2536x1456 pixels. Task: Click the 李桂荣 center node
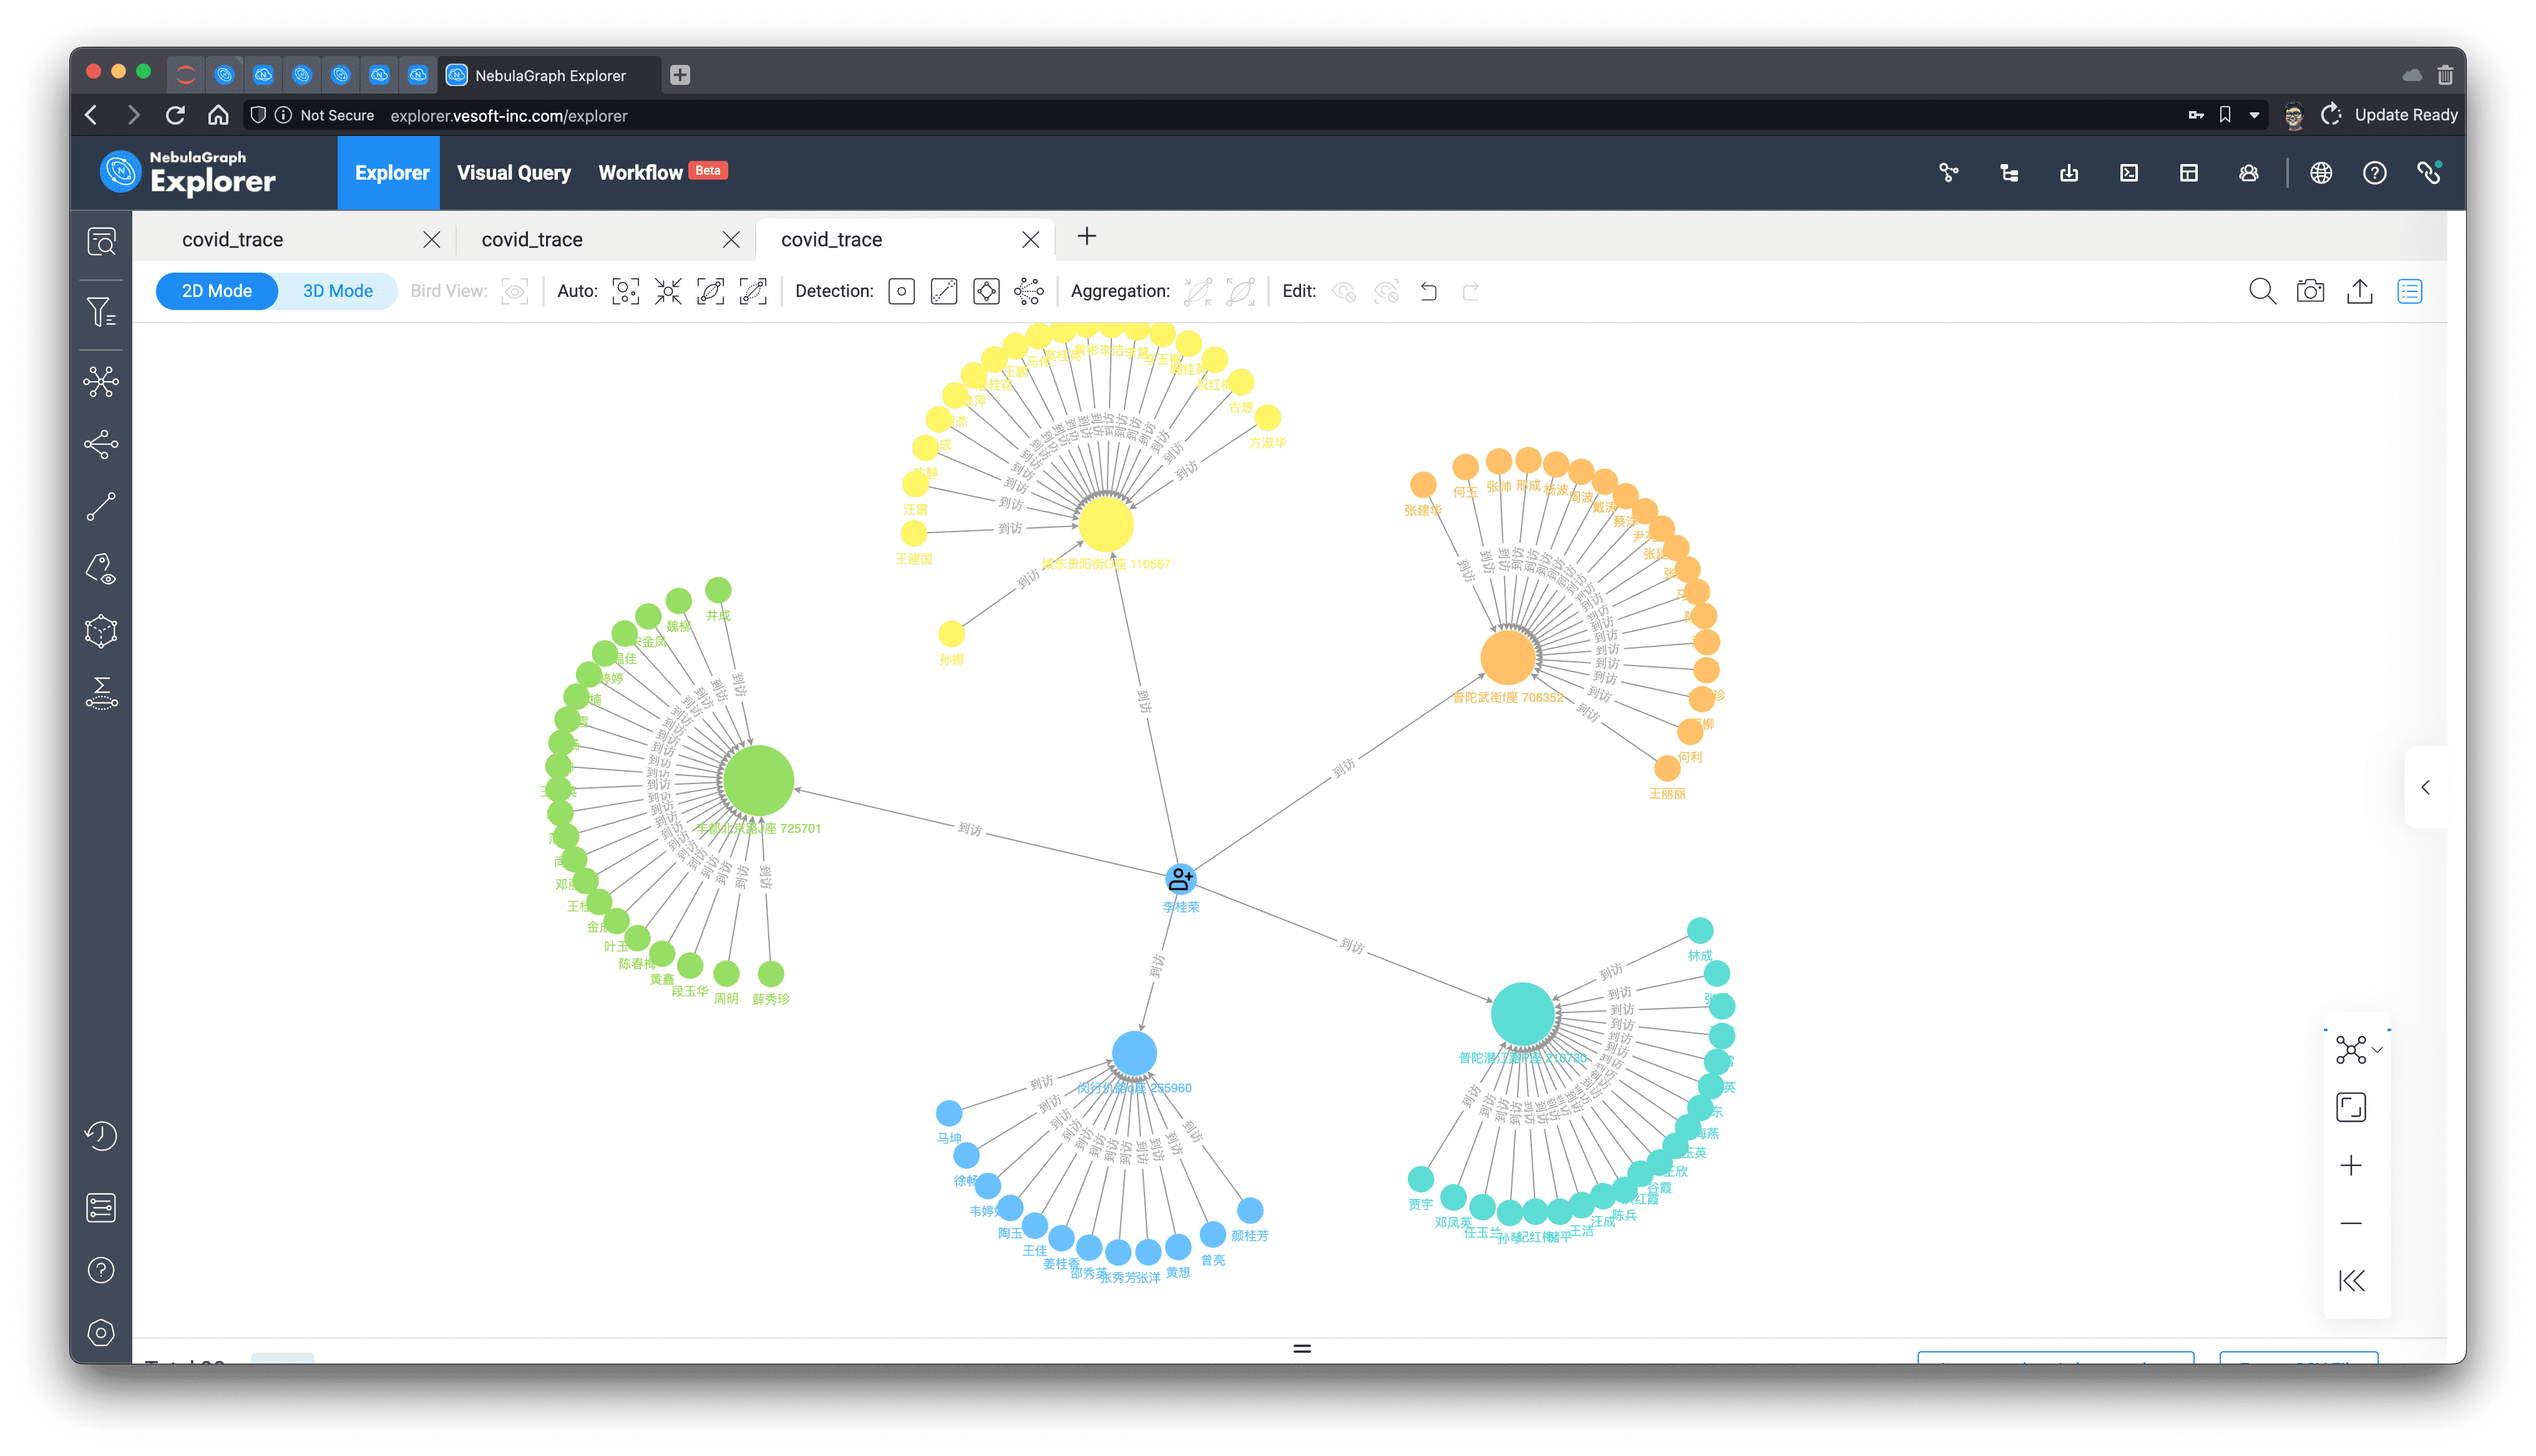[x=1180, y=878]
